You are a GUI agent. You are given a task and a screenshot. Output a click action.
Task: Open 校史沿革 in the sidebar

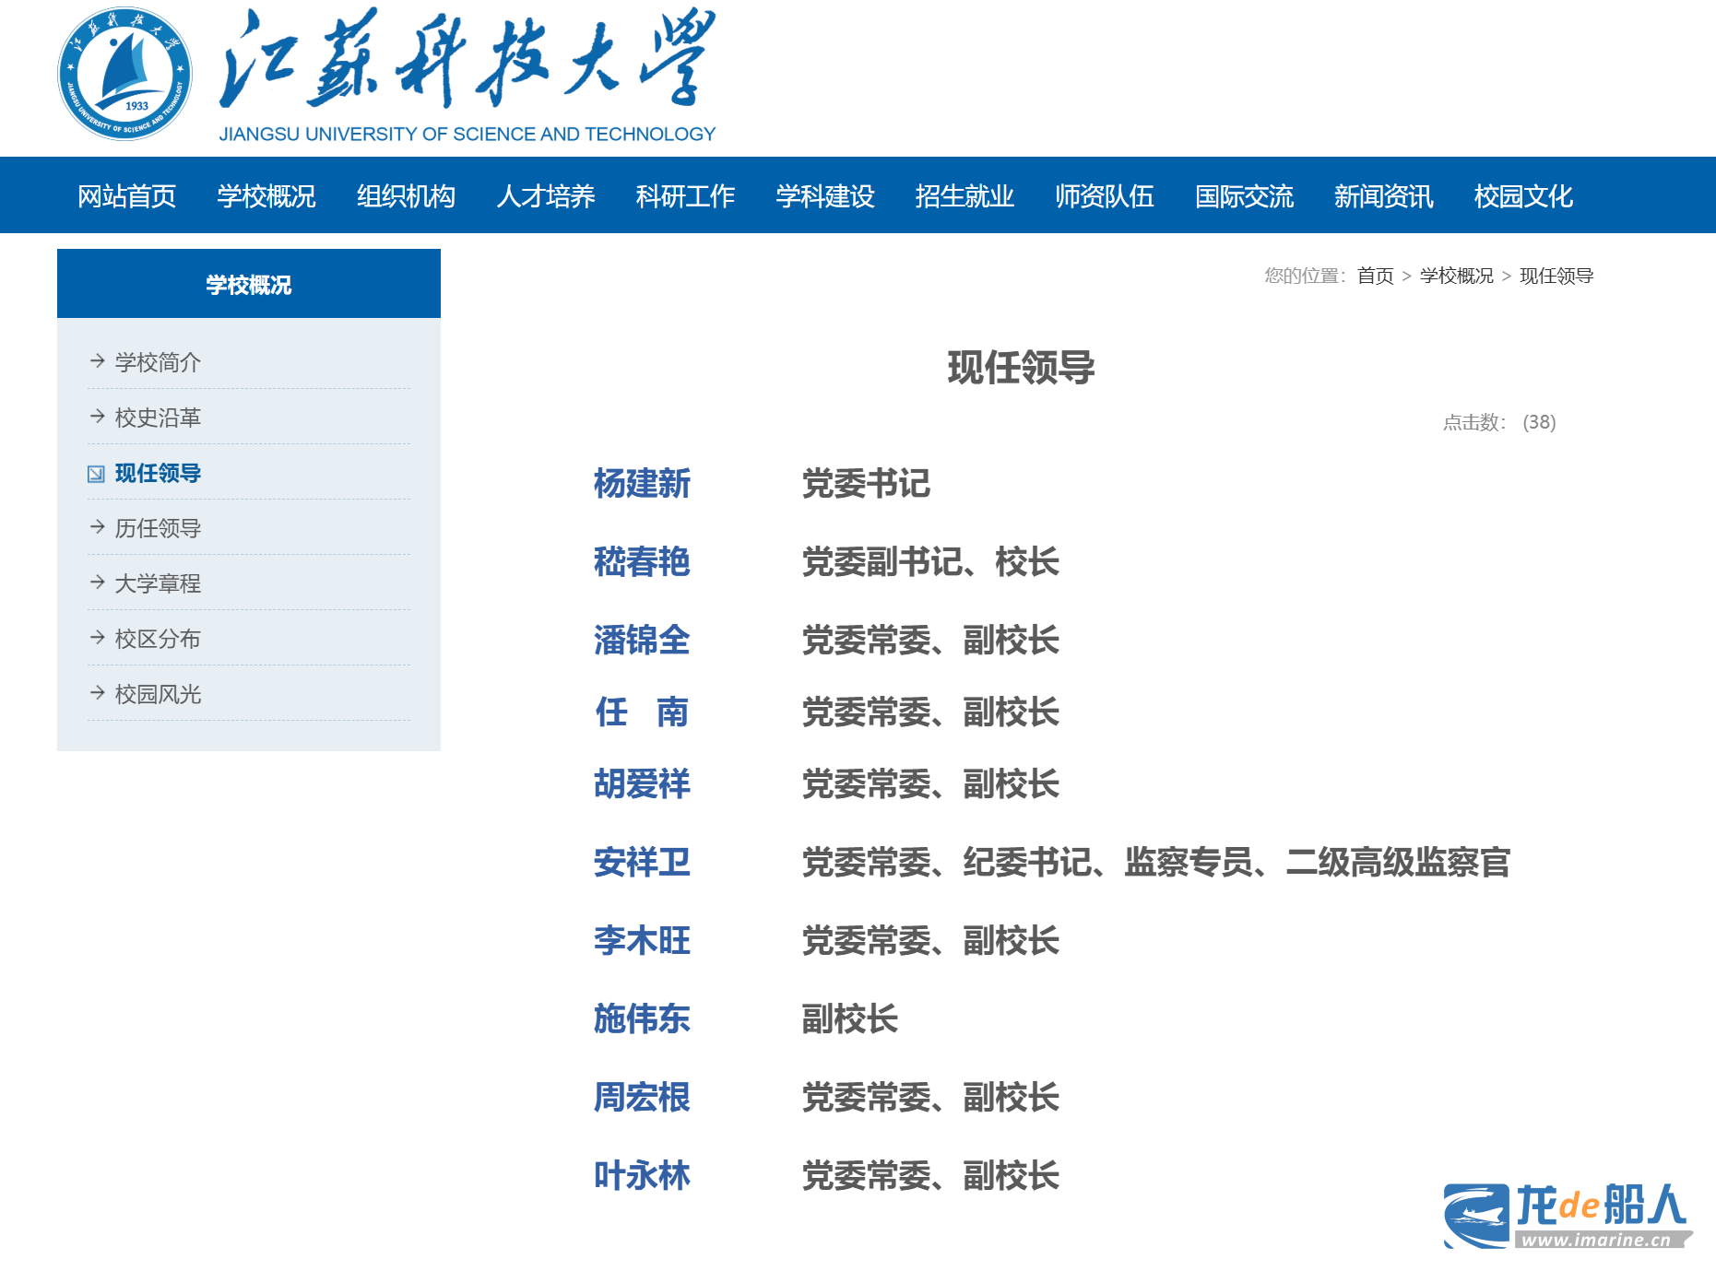point(158,418)
